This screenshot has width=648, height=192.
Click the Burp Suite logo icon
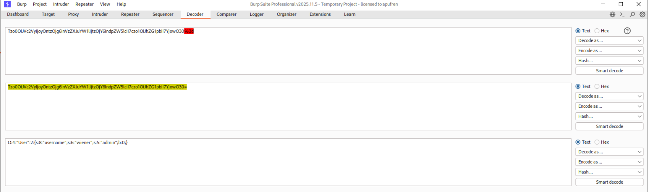click(7, 4)
